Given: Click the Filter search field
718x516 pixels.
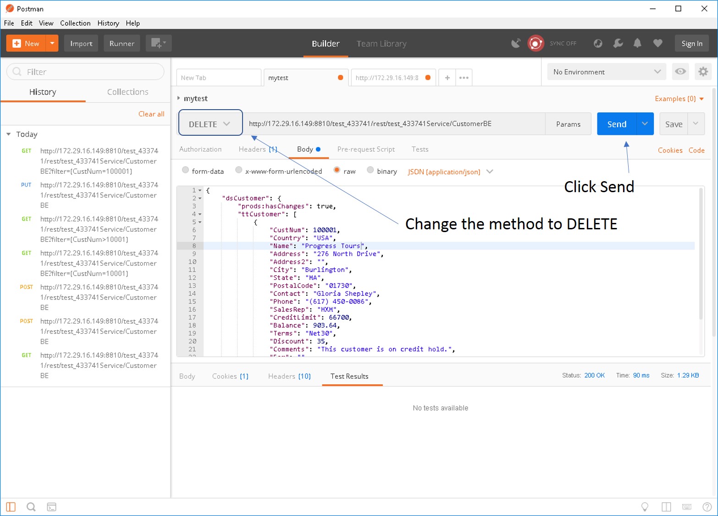Looking at the screenshot, I should (85, 72).
